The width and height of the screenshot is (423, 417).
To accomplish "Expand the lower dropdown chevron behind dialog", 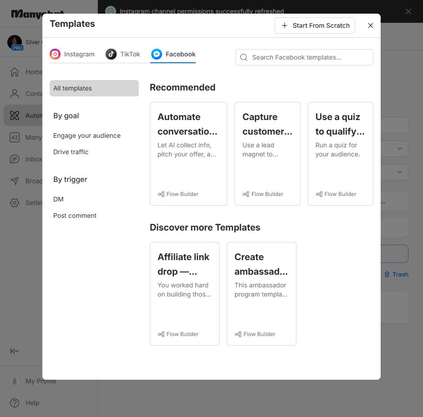I will click(x=400, y=172).
